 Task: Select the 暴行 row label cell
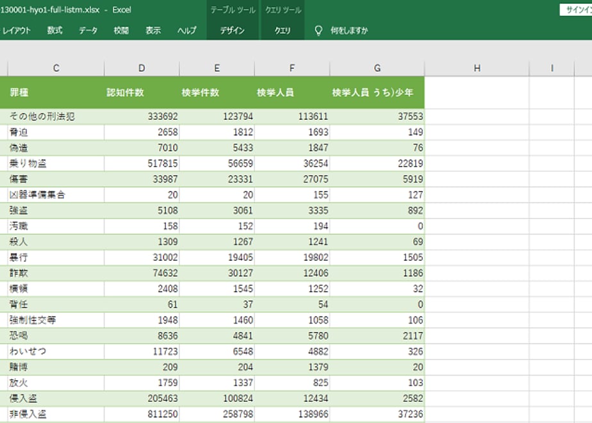tap(56, 258)
